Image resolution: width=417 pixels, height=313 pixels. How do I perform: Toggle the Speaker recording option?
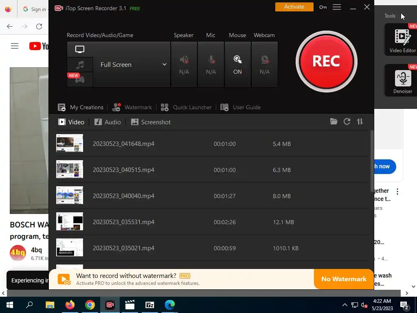(184, 64)
